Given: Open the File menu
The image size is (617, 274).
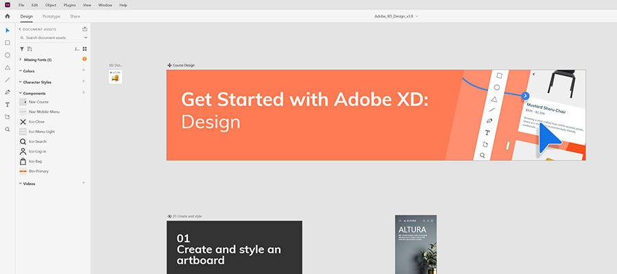Looking at the screenshot, I should click(x=21, y=5).
